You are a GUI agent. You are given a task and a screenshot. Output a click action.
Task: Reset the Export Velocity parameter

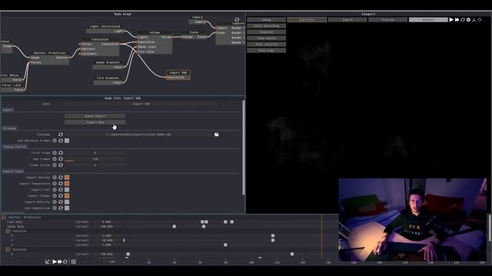click(61, 202)
